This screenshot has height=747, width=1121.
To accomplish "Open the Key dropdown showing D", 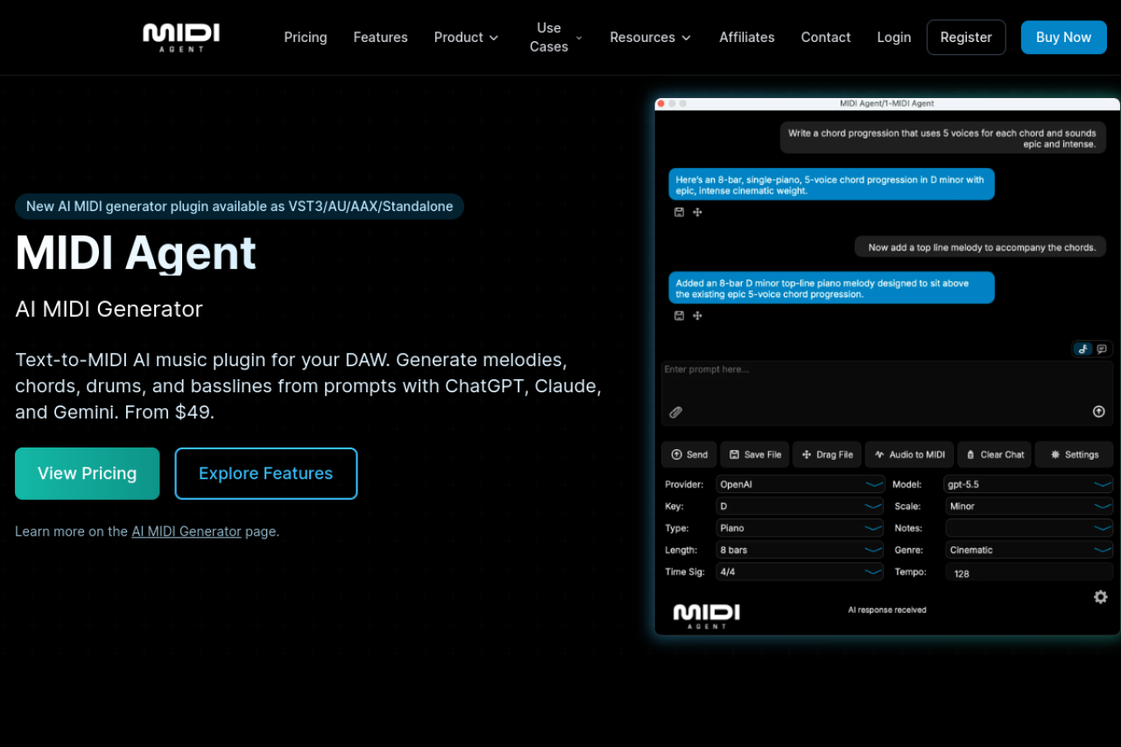I will 800,506.
